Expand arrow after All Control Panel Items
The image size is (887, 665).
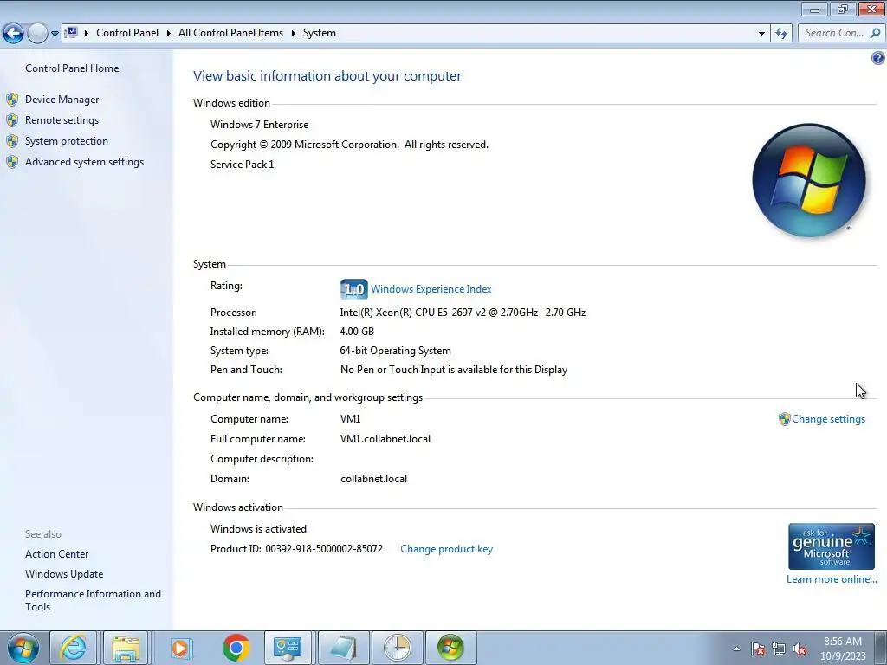(x=294, y=34)
